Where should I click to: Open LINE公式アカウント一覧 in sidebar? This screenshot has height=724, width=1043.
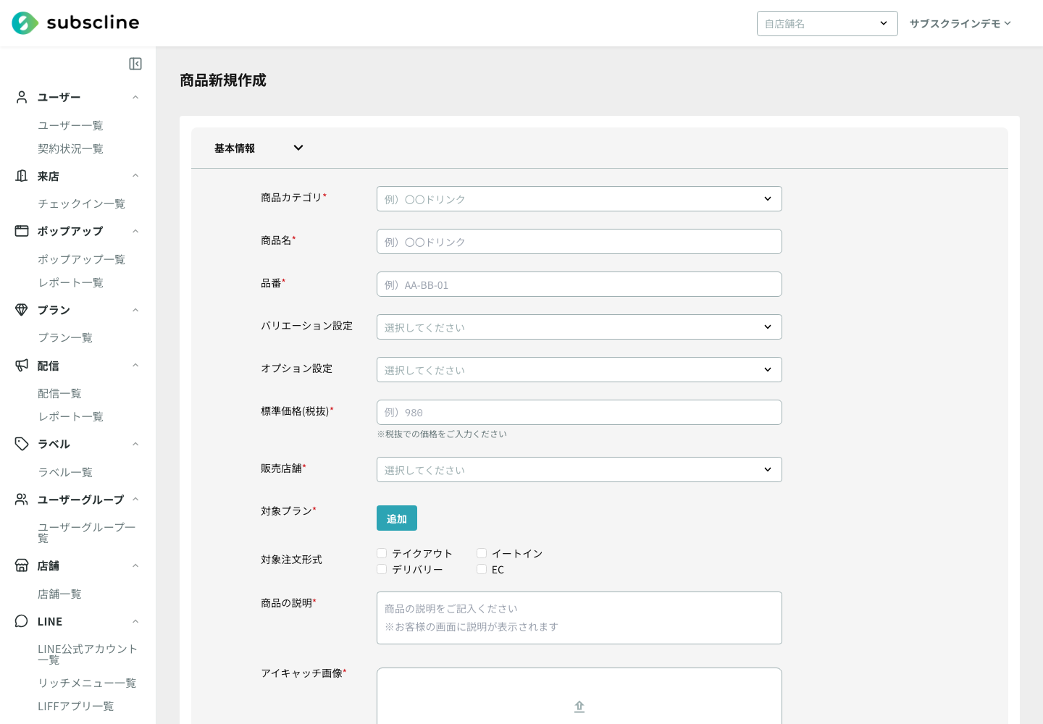(x=87, y=654)
